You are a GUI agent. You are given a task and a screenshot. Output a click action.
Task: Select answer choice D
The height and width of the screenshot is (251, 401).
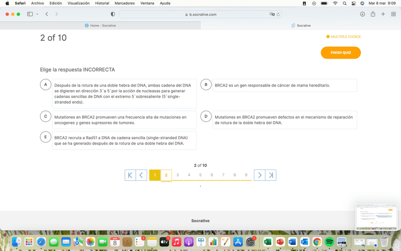tap(206, 117)
